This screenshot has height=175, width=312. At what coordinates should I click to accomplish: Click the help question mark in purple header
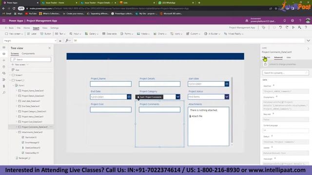tap(300, 20)
